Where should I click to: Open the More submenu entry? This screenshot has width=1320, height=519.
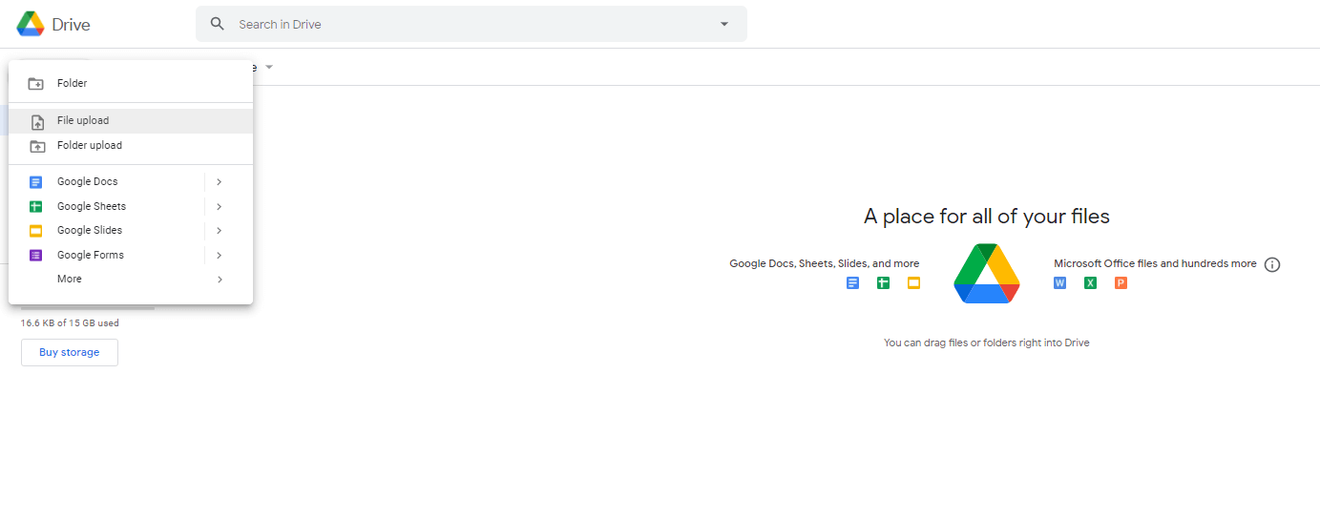click(x=131, y=279)
